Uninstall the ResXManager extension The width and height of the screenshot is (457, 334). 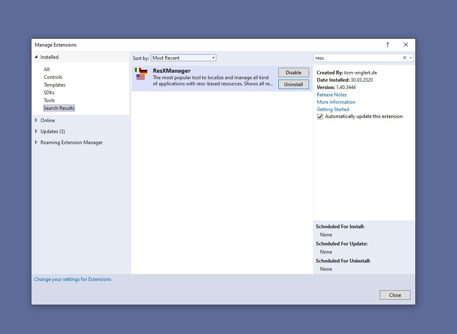coord(293,85)
